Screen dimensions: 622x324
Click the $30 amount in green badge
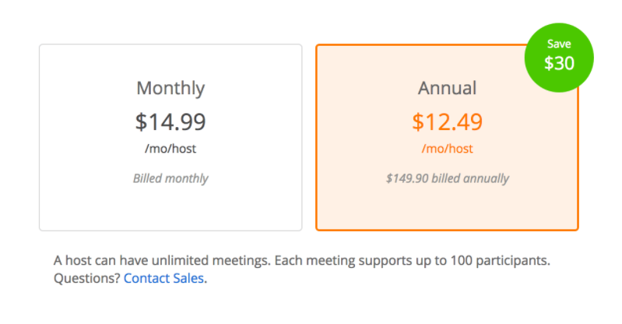[559, 64]
